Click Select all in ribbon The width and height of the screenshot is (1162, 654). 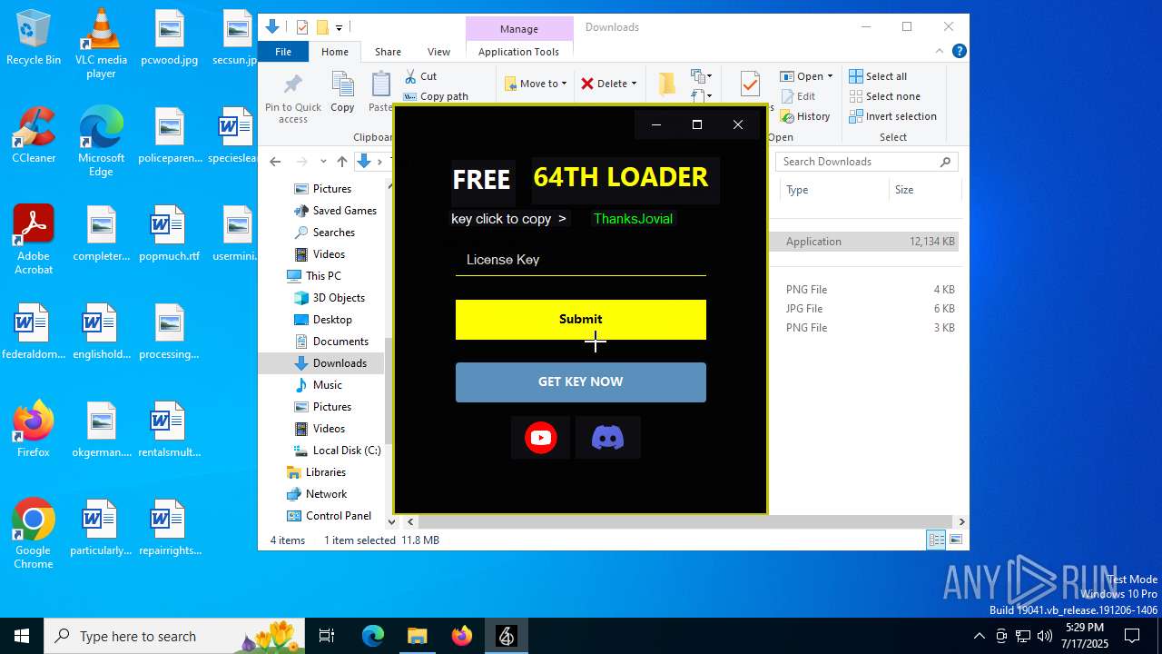(878, 76)
